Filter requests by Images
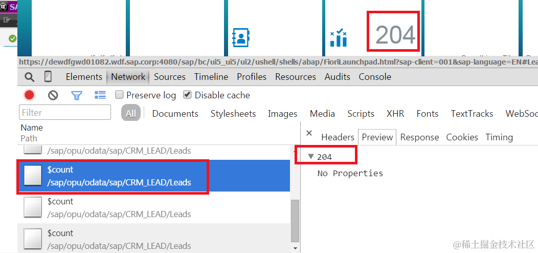Viewport: 538px width, 253px height. [282, 114]
